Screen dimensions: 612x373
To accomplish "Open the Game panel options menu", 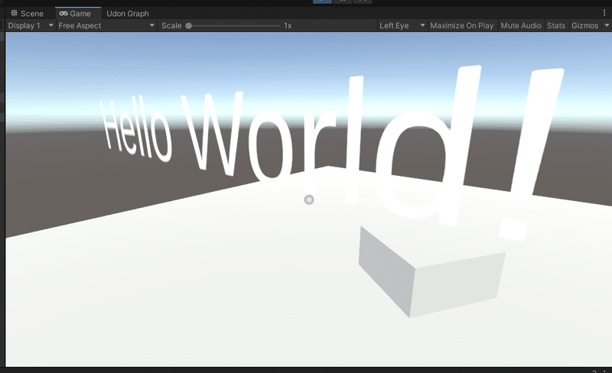I will coord(604,13).
